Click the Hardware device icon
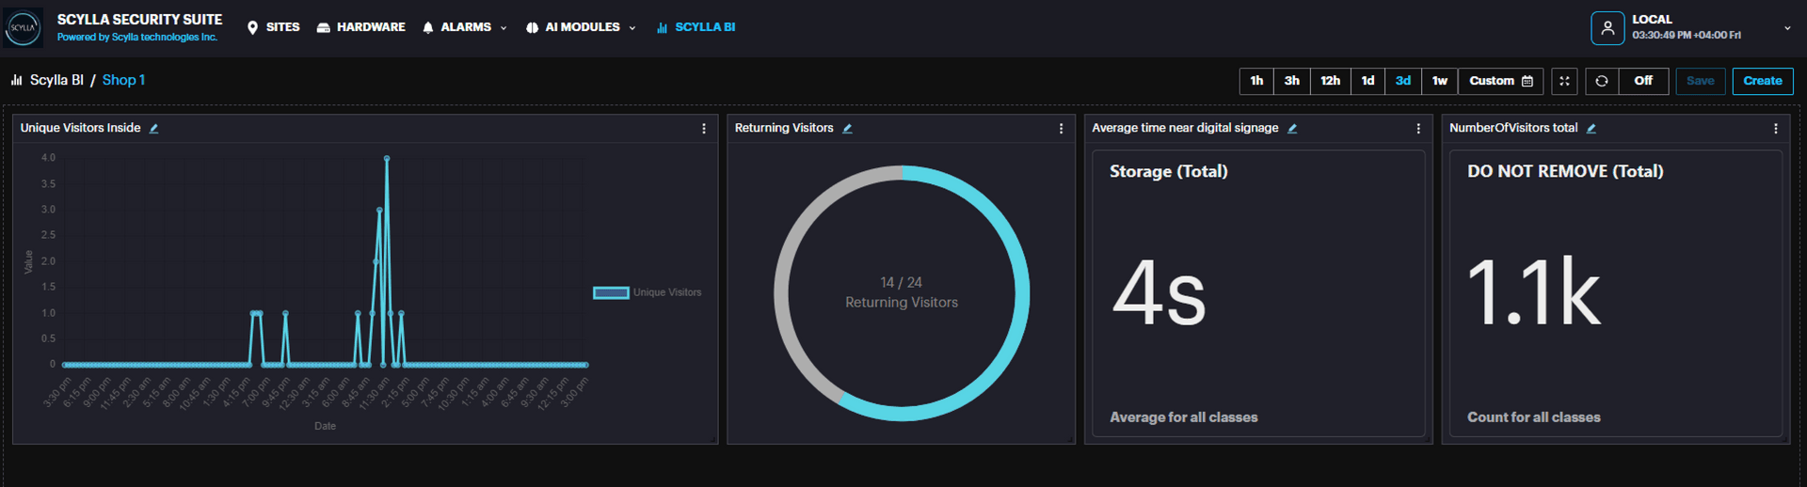The width and height of the screenshot is (1807, 487). (323, 28)
